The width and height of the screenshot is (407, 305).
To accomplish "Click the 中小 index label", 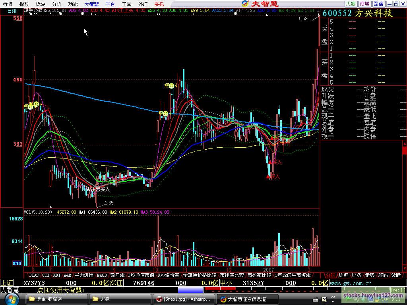I will click(x=226, y=283).
